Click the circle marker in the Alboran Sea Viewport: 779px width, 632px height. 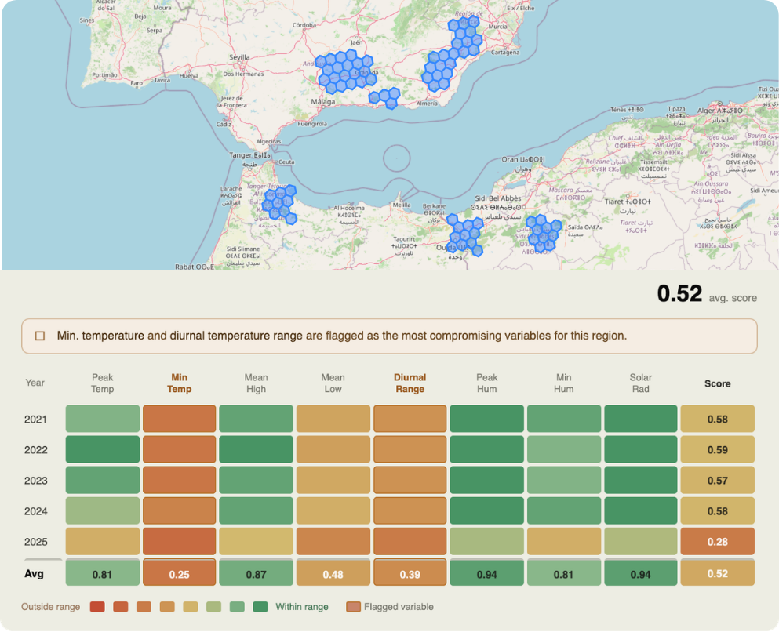pyautogui.click(x=397, y=158)
